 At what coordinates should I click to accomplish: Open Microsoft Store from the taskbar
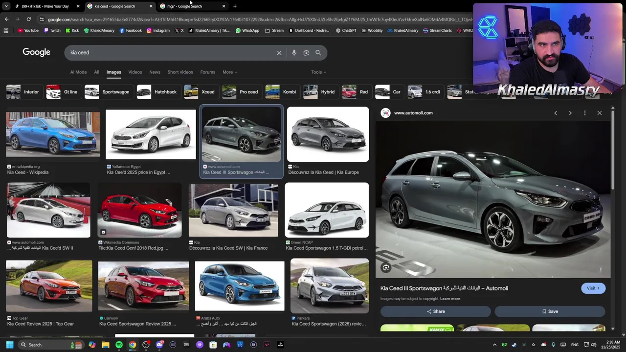point(213,345)
